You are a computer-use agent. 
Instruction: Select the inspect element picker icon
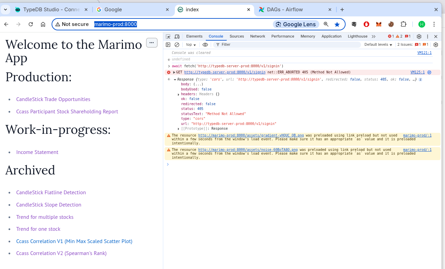tap(168, 37)
